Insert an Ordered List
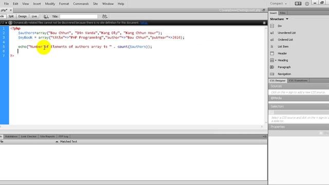 [285, 40]
